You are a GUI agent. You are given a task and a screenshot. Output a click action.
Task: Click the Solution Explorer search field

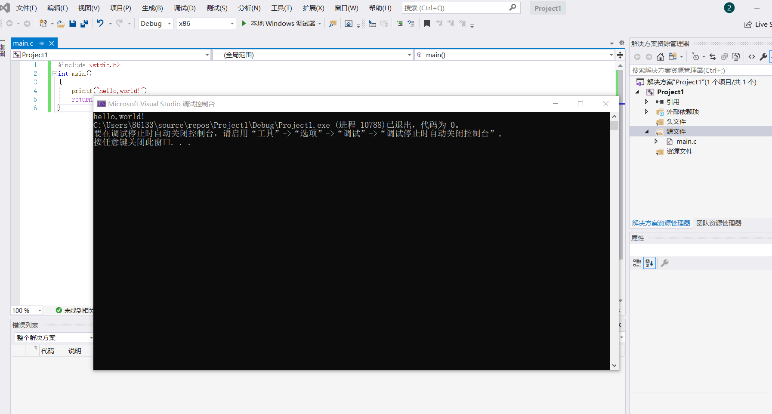pyautogui.click(x=701, y=70)
